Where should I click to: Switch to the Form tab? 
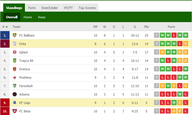32,8
